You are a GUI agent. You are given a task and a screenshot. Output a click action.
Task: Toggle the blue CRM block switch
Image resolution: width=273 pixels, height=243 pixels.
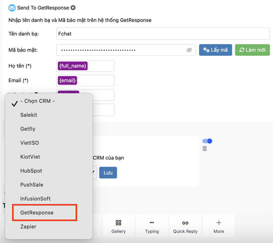(207, 141)
